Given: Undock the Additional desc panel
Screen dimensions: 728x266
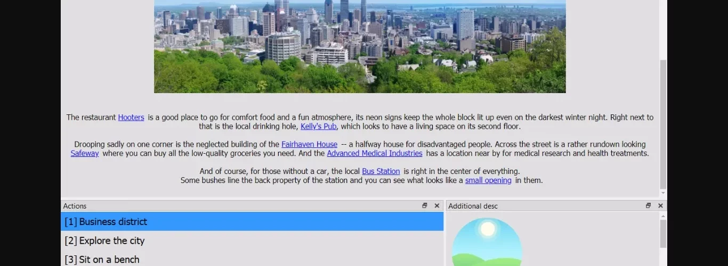Looking at the screenshot, I should pyautogui.click(x=648, y=206).
